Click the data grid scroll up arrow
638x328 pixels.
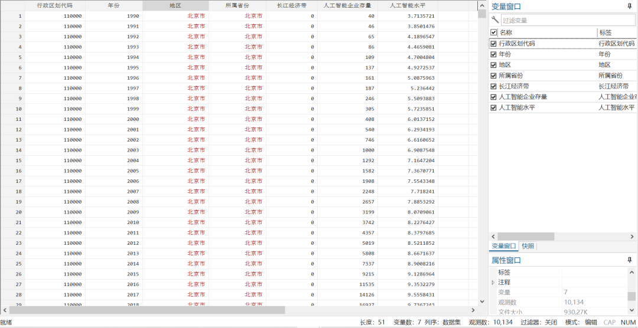(482, 5)
